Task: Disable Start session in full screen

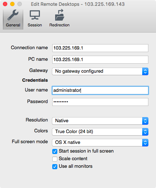Action: [55, 151]
